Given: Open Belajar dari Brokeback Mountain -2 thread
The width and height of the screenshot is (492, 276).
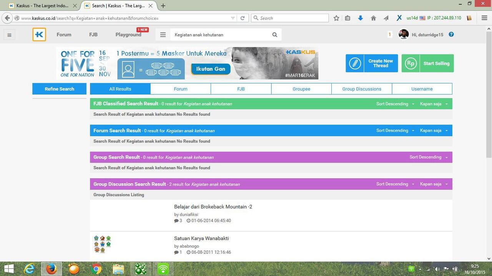Looking at the screenshot, I should tap(213, 207).
